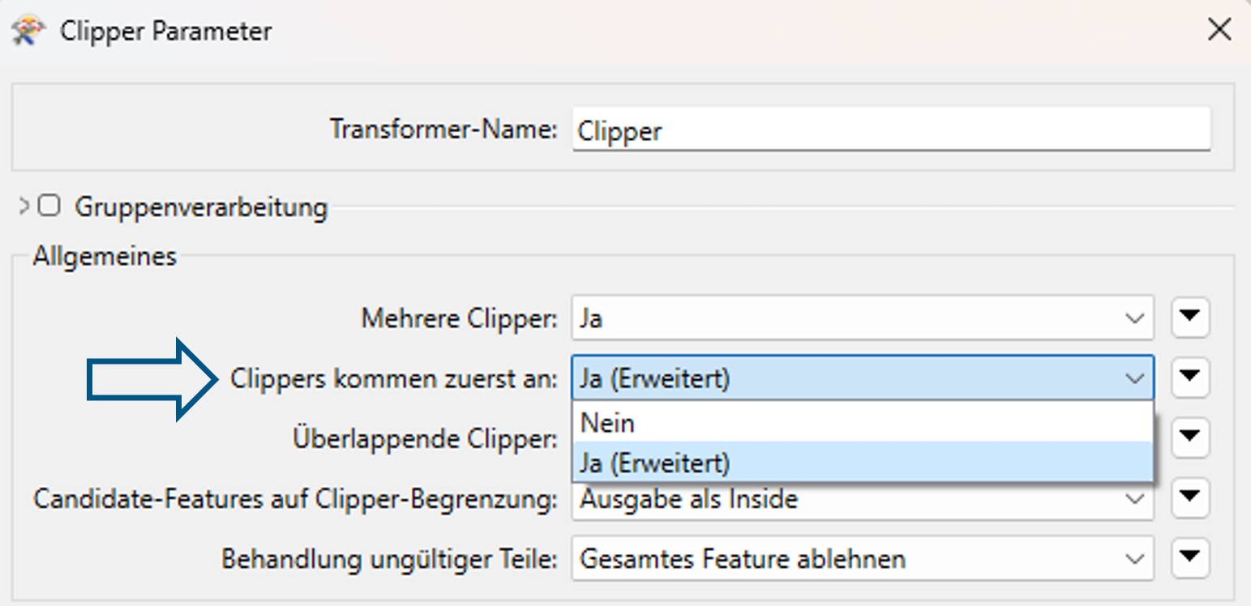Open parameter options menu beside Clippers kommen zuerst an
Viewport: 1251px width, 606px height.
1189,378
